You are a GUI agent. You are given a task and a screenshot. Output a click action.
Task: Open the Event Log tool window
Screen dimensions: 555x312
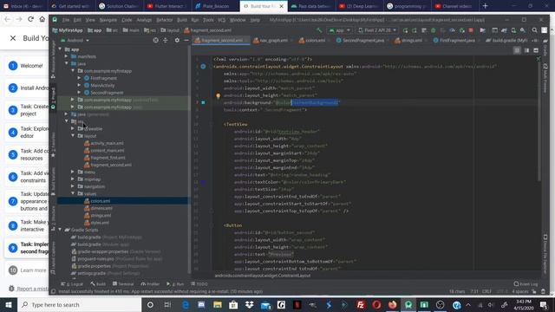526,283
